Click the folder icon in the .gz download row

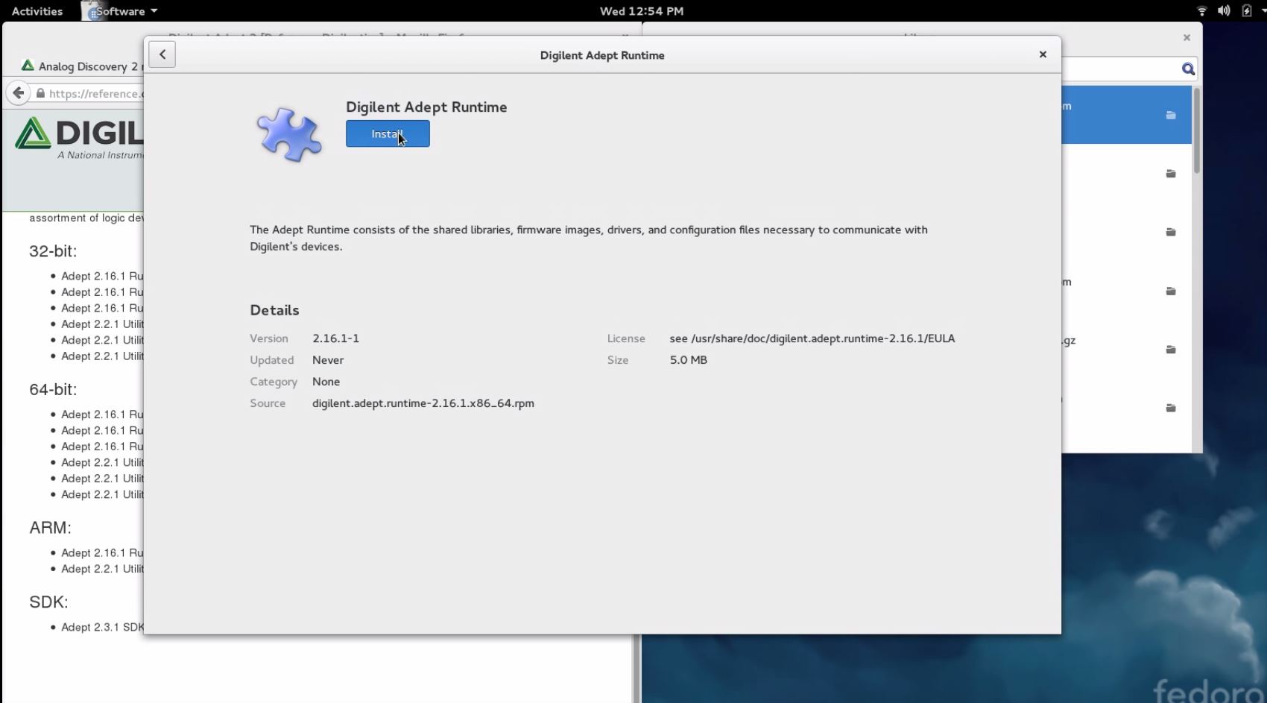[1171, 349]
